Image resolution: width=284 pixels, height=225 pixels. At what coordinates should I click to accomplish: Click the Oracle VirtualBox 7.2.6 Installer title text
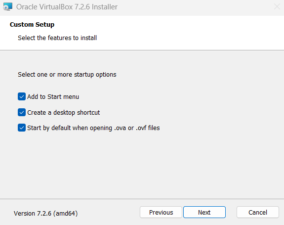pyautogui.click(x=67, y=7)
